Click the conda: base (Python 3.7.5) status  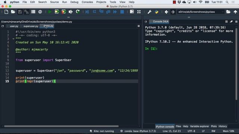138,131
